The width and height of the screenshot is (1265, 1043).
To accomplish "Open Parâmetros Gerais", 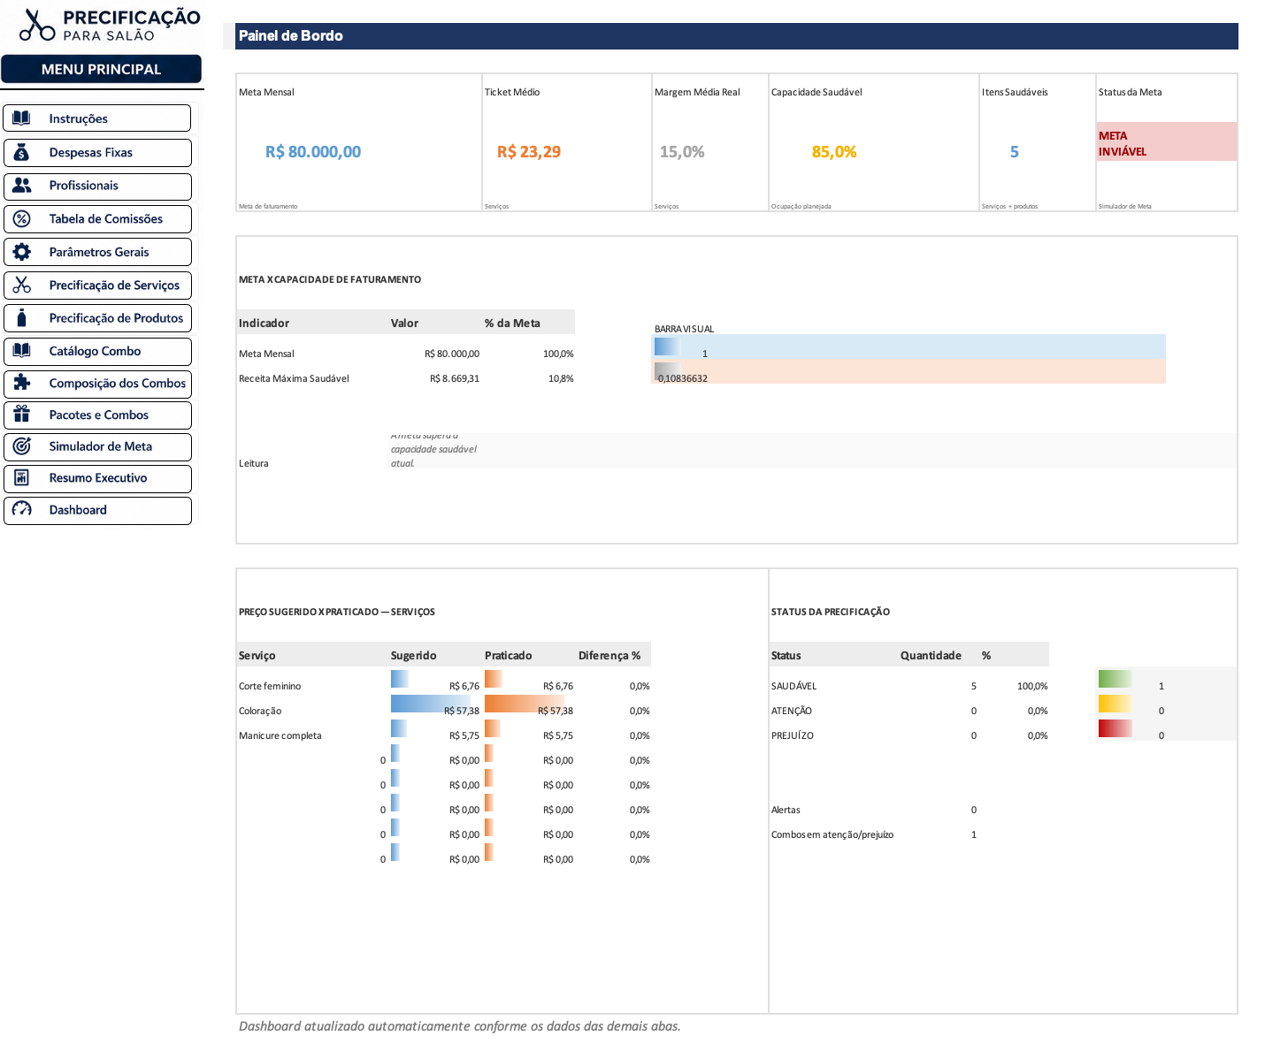I will [97, 252].
